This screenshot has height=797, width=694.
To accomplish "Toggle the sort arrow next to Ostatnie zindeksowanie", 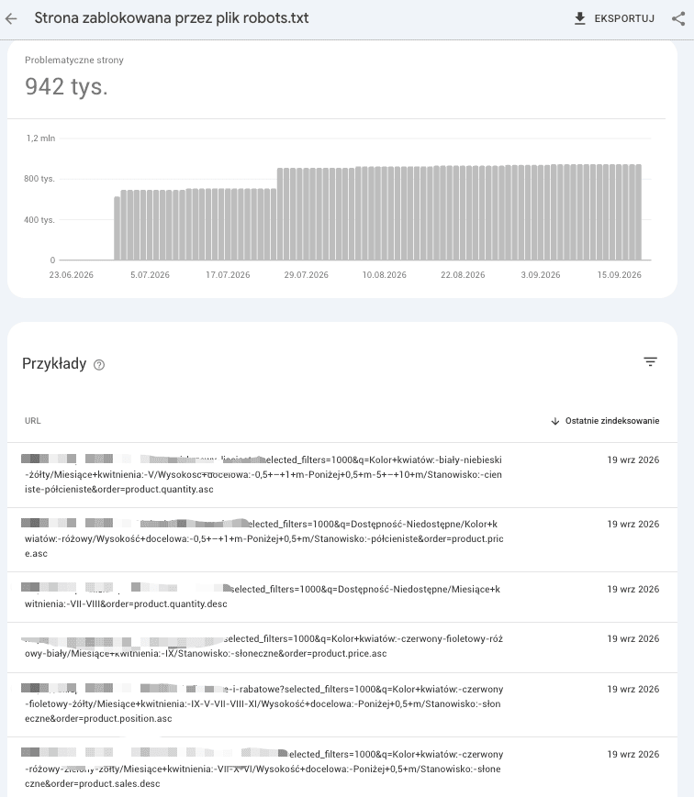I will (555, 421).
